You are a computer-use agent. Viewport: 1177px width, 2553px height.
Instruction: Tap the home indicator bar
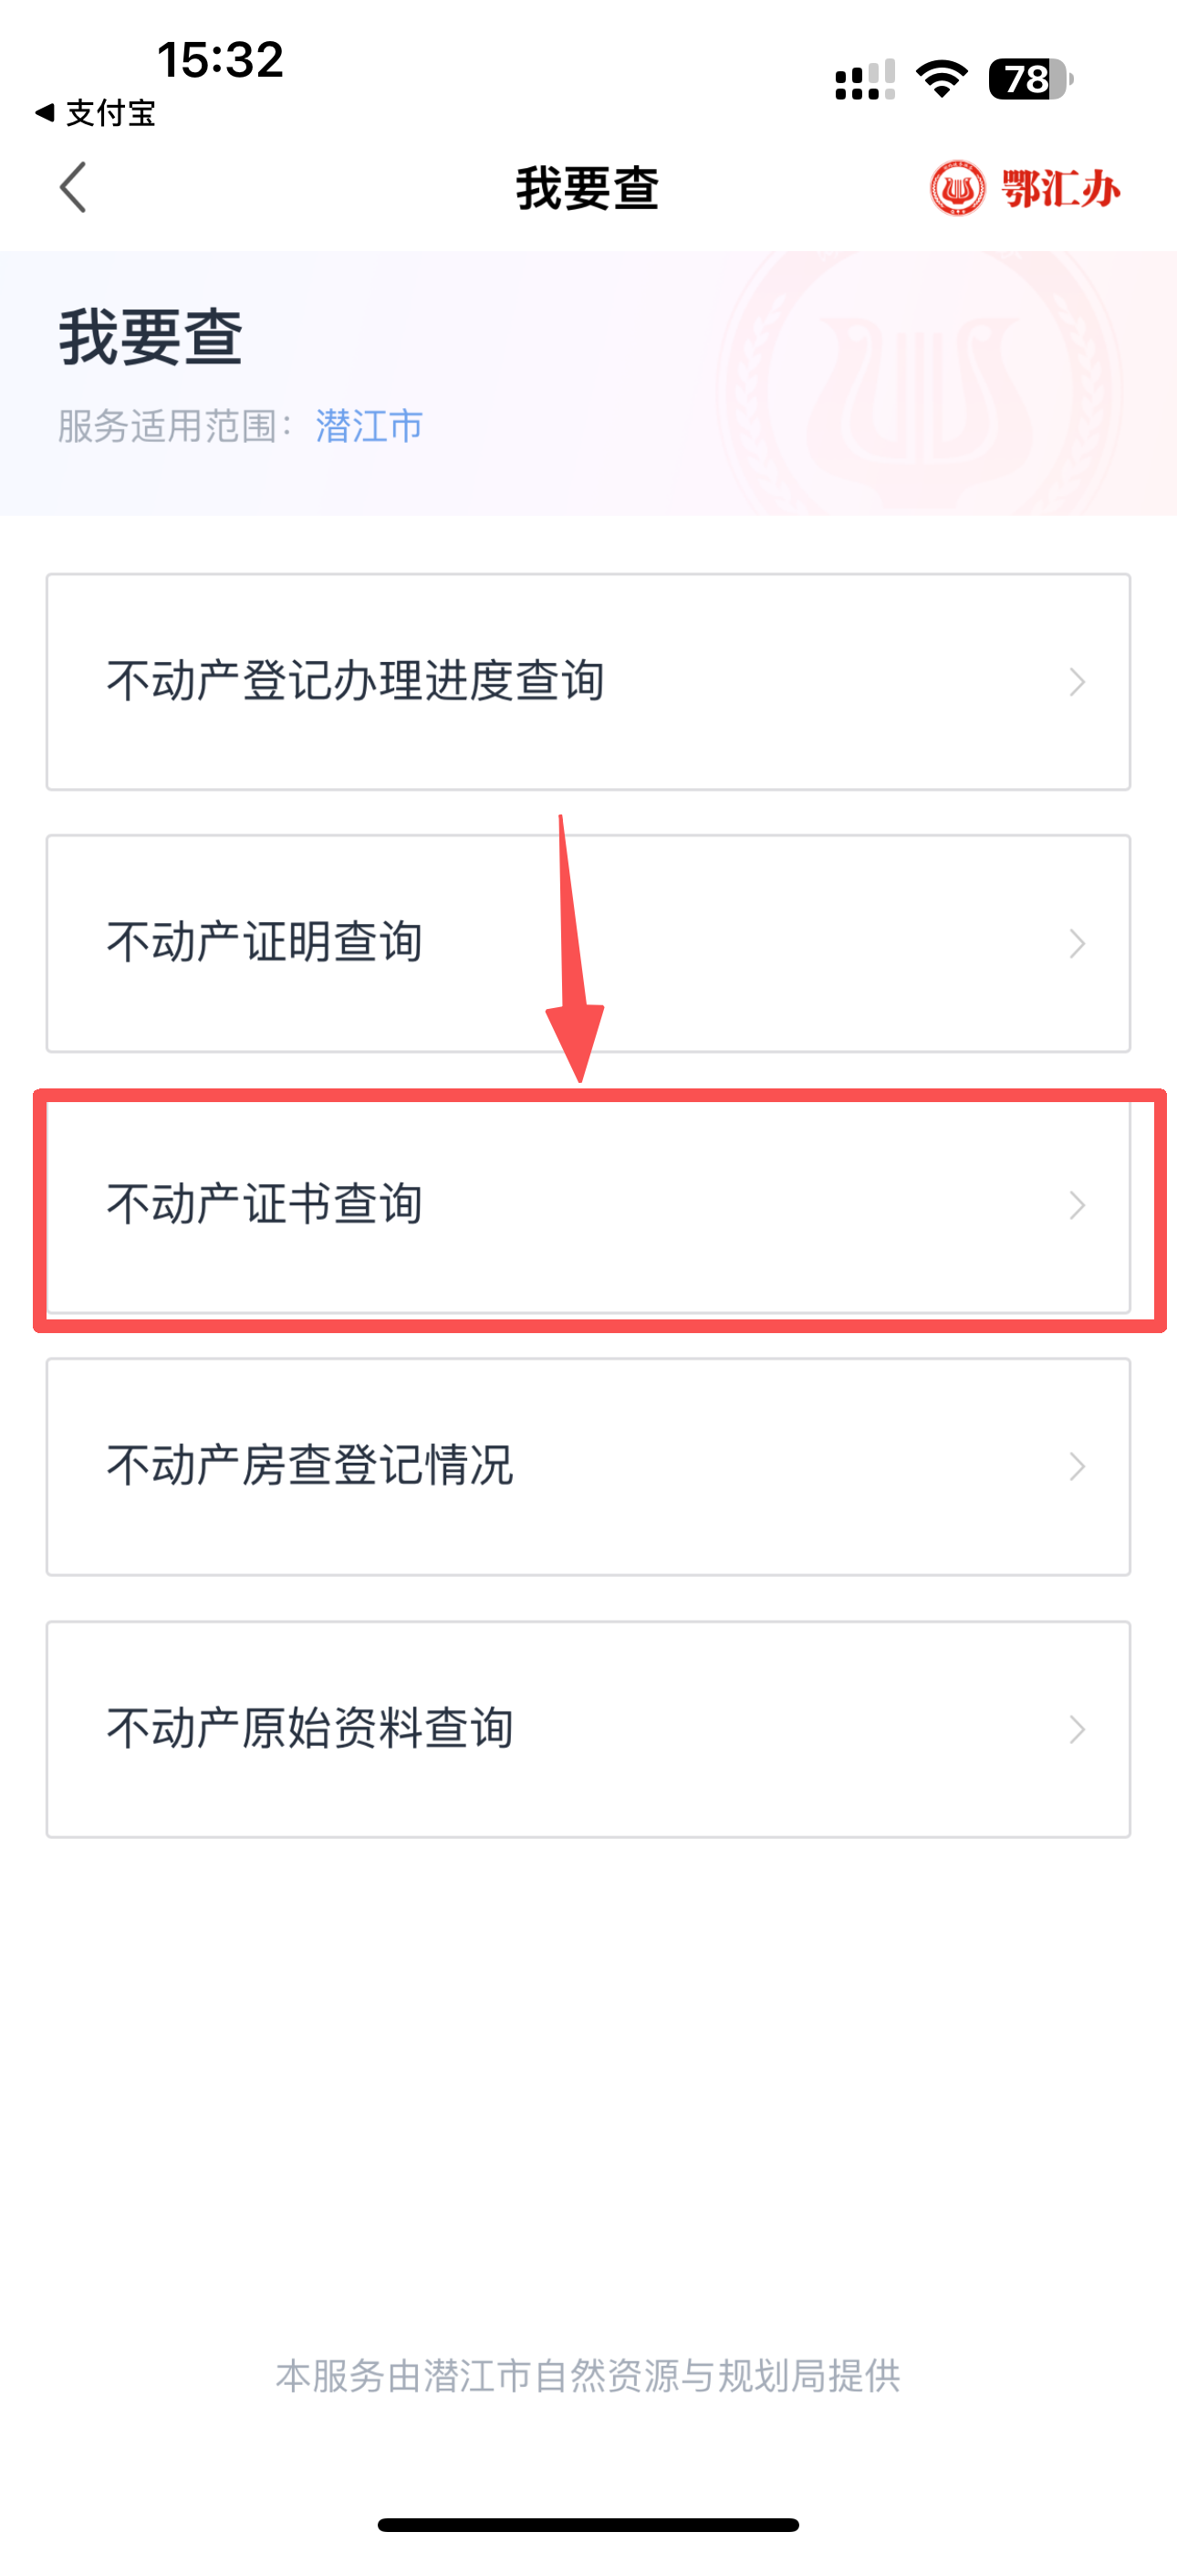[588, 2525]
